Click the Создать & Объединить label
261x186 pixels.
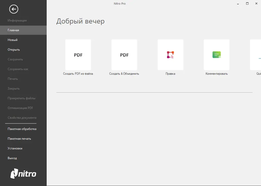[x=124, y=74]
